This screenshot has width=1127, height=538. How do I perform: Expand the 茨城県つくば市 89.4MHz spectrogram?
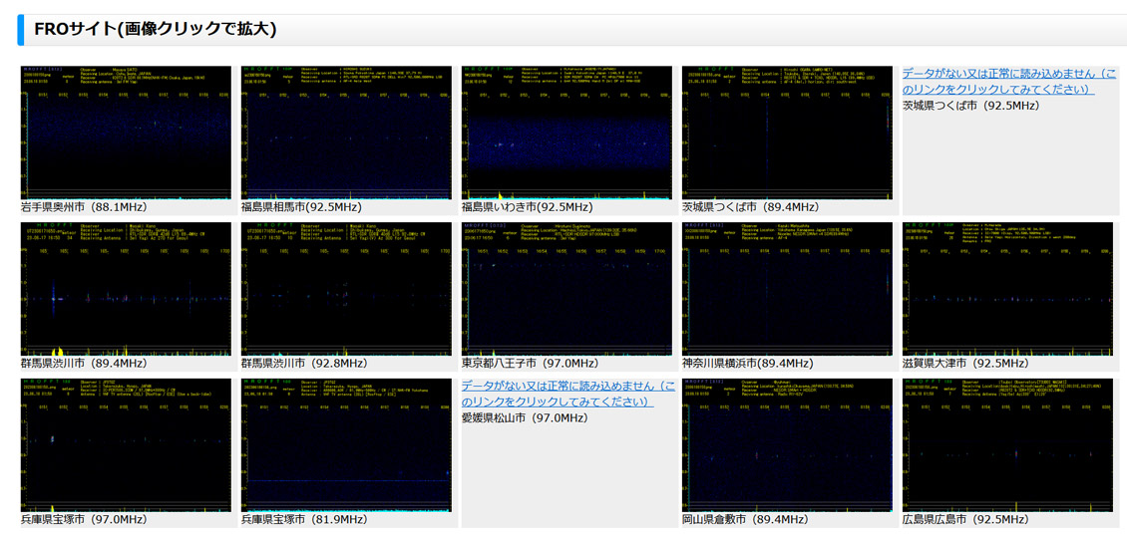[787, 133]
